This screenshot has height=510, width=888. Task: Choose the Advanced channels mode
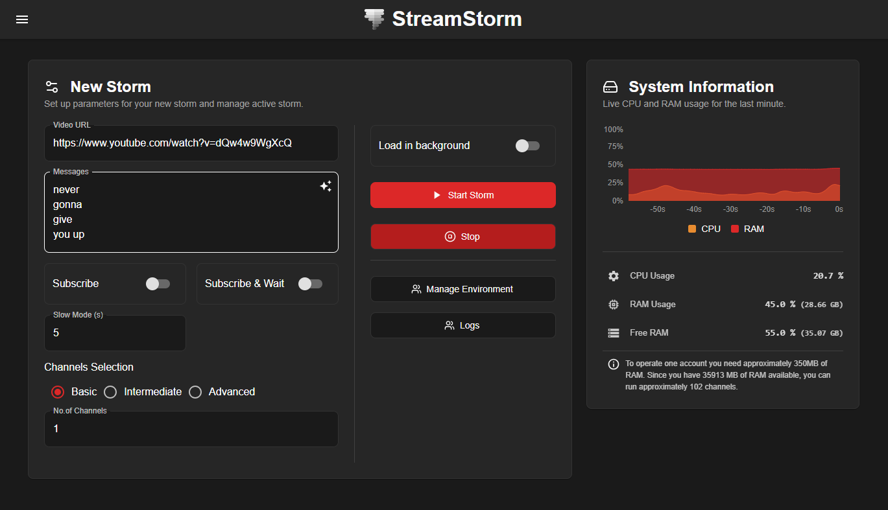pyautogui.click(x=195, y=391)
